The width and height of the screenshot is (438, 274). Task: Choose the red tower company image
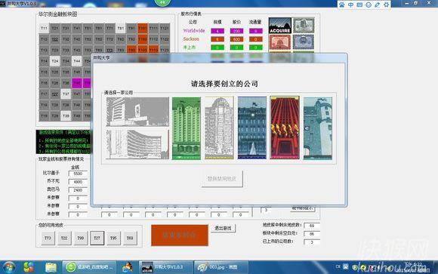[285, 128]
